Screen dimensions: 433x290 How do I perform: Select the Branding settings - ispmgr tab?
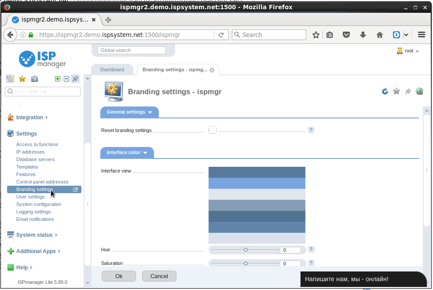(175, 70)
